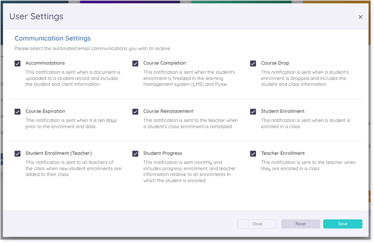Click the User Settings dialog title
This screenshot has width=374, height=243.
pos(36,16)
